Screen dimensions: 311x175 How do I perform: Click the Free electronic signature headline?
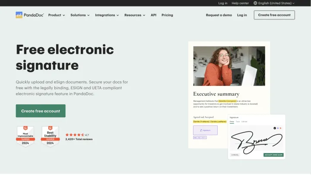(65, 57)
